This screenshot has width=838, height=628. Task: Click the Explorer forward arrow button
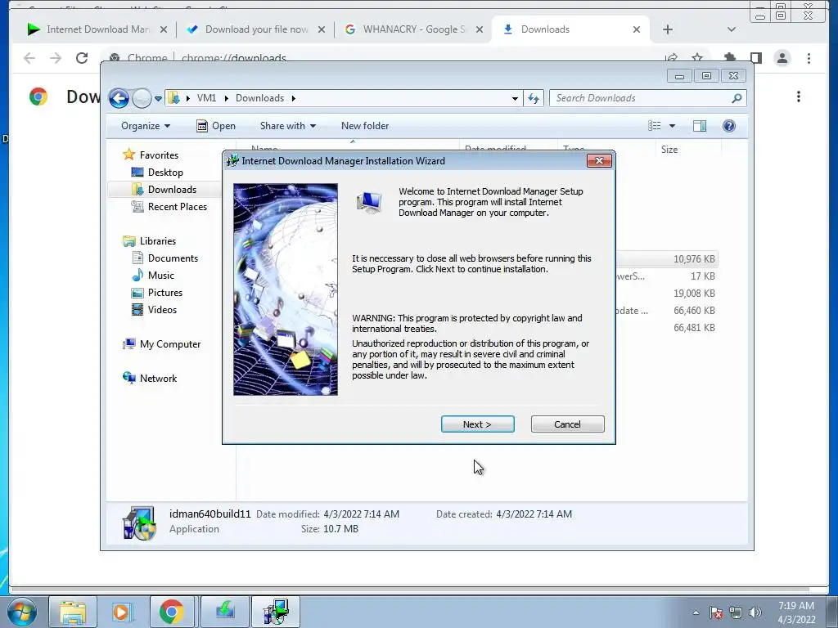141,98
